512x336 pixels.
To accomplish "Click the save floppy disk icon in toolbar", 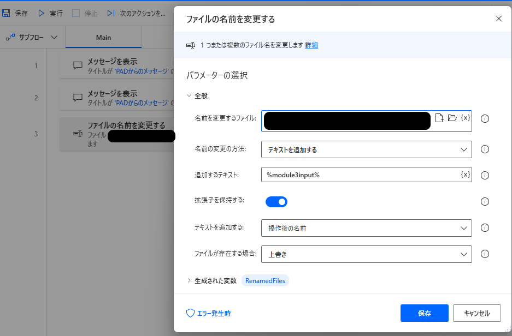I will pyautogui.click(x=6, y=13).
